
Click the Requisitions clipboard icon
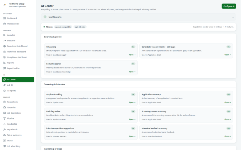pos(4,102)
